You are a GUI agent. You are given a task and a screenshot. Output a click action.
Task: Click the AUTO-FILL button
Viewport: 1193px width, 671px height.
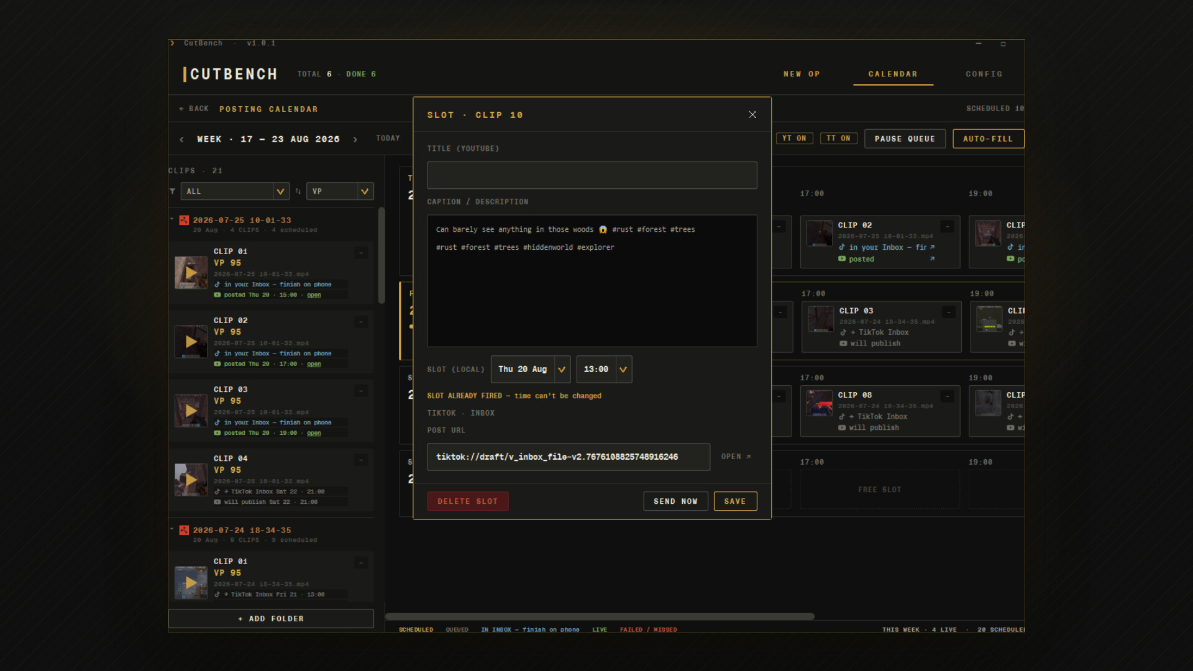[988, 139]
